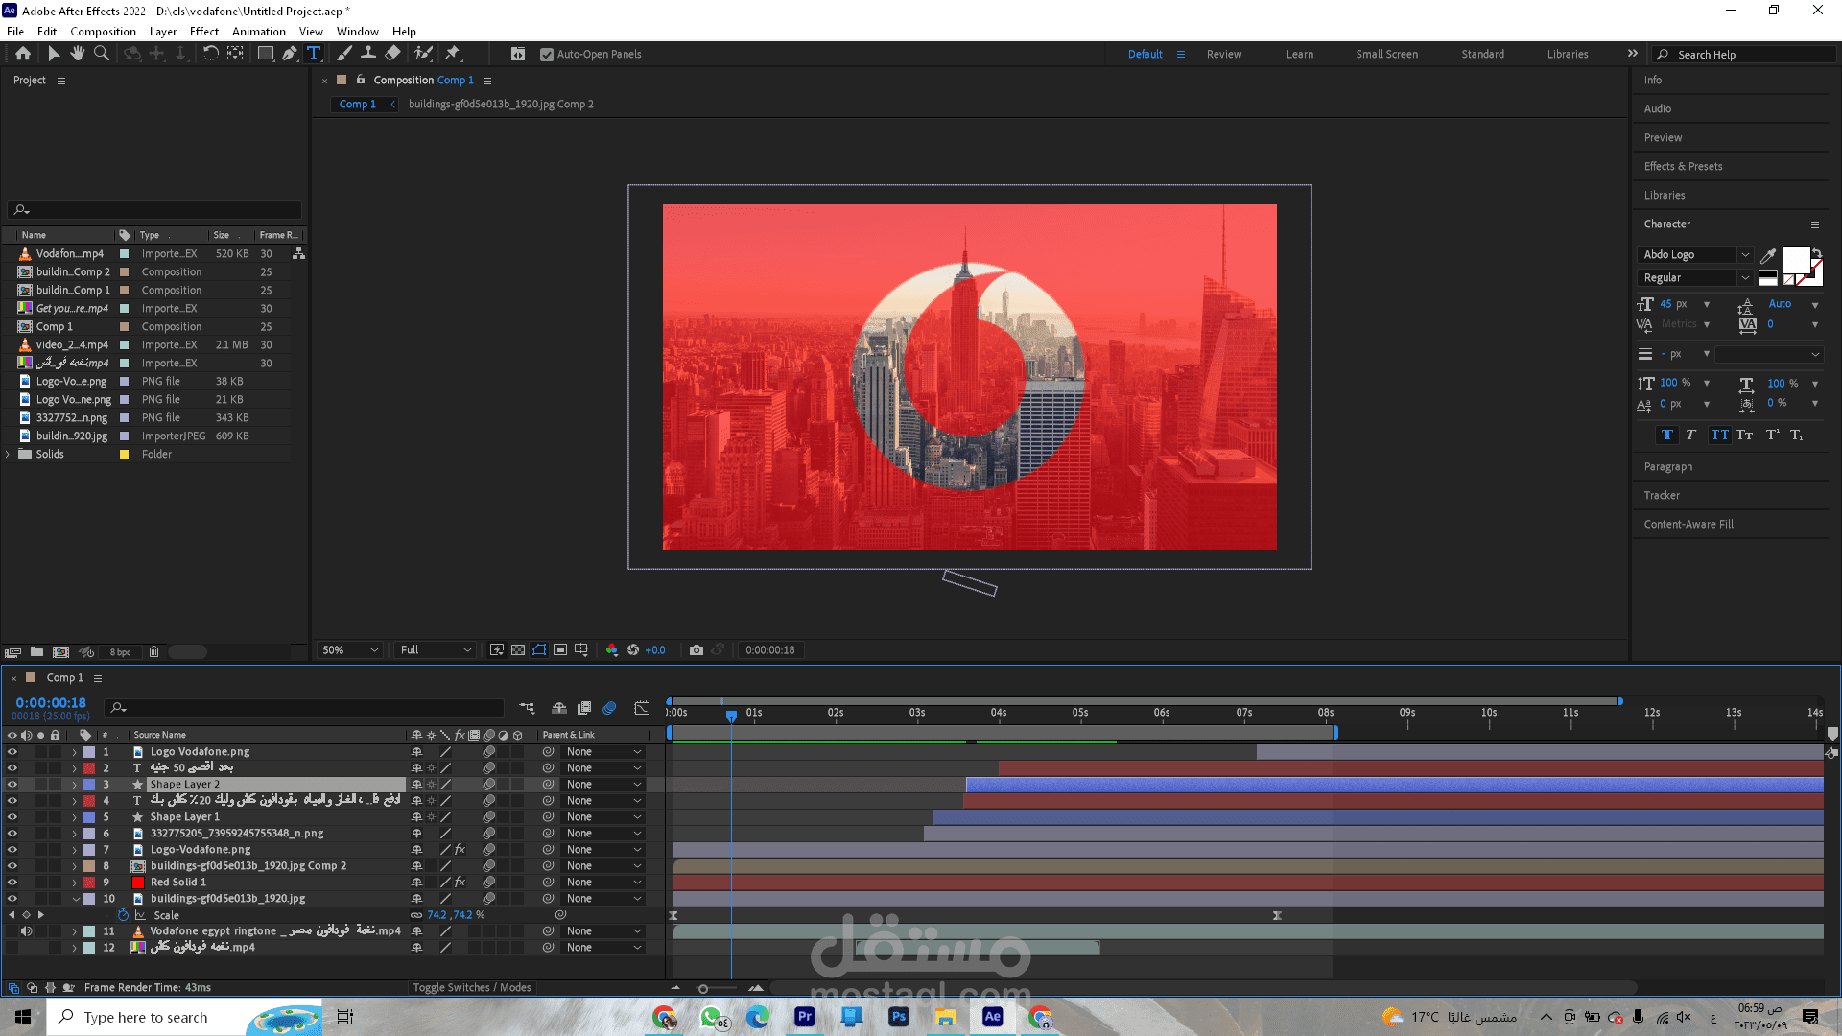This screenshot has width=1842, height=1036.
Task: Select the Rectangle shape tool
Action: (x=266, y=54)
